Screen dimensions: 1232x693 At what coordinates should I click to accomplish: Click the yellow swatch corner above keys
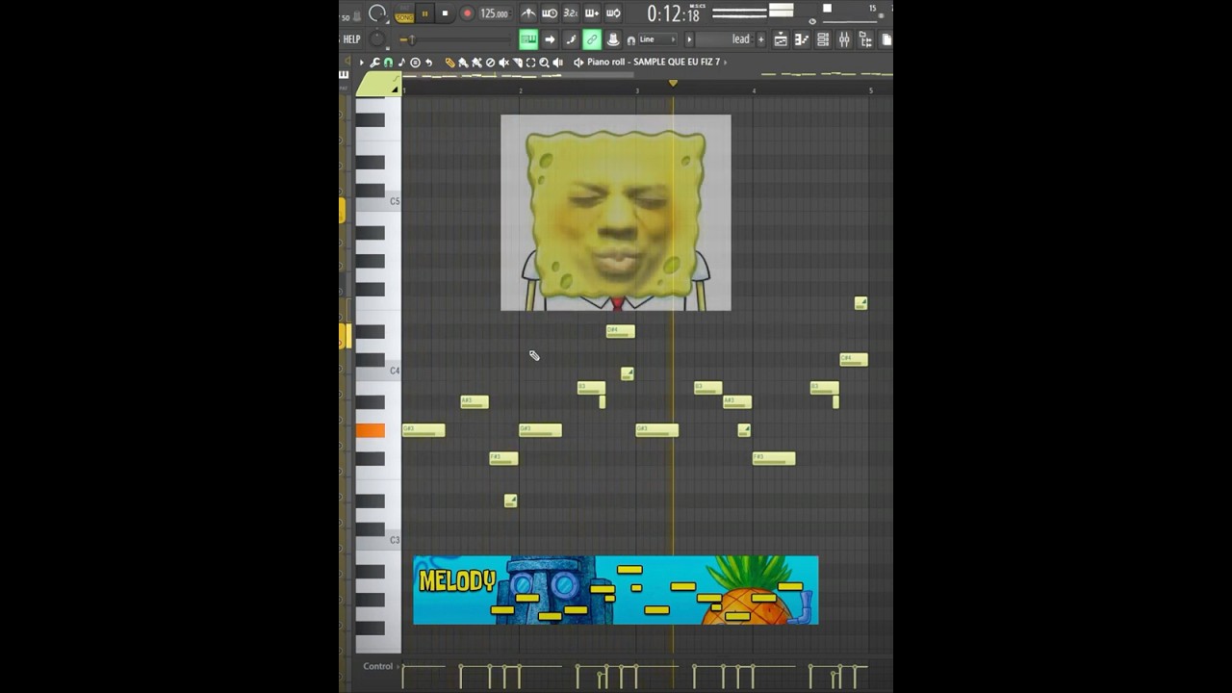tap(378, 85)
